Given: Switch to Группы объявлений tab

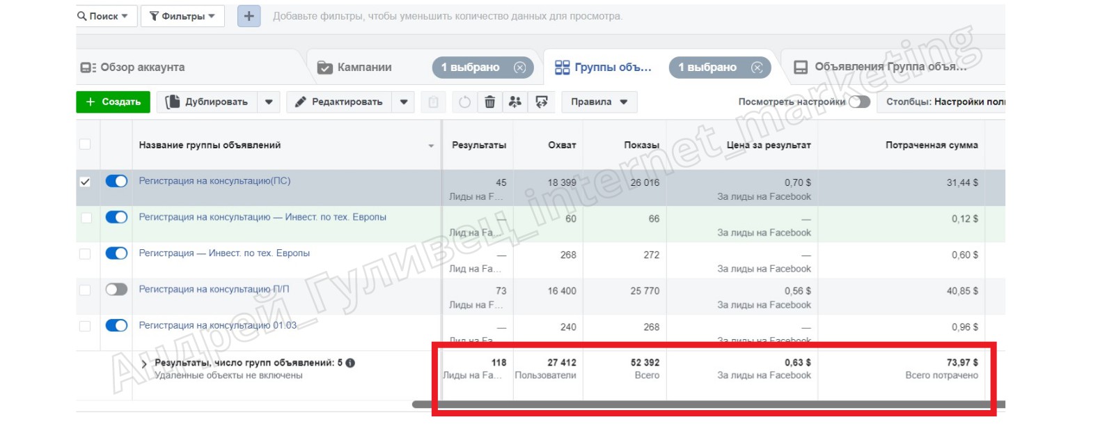Looking at the screenshot, I should coord(603,68).
